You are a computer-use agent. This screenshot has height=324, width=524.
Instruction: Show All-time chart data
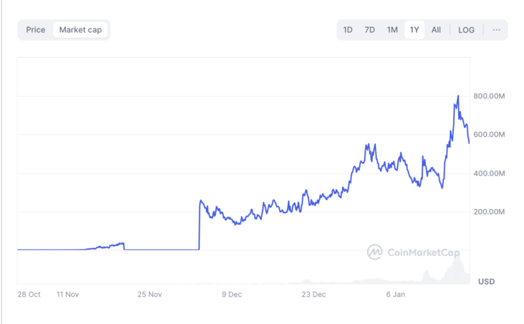436,30
